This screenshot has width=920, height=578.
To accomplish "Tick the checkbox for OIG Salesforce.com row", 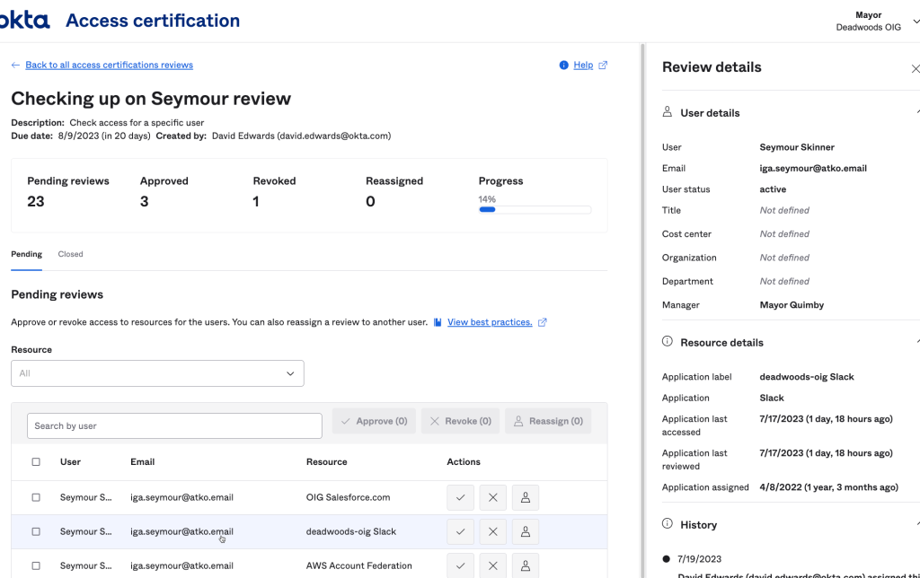I will 36,497.
